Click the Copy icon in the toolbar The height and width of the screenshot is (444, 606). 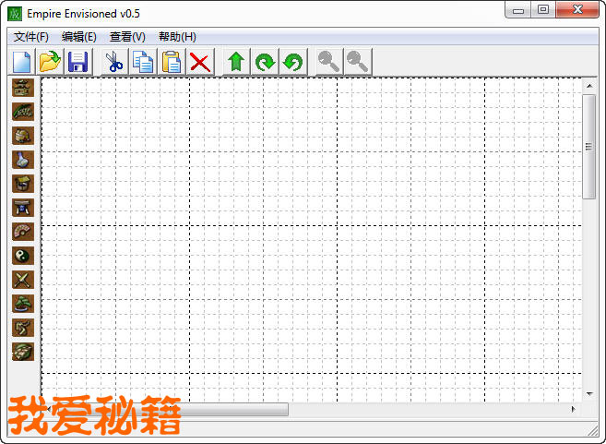[x=143, y=62]
